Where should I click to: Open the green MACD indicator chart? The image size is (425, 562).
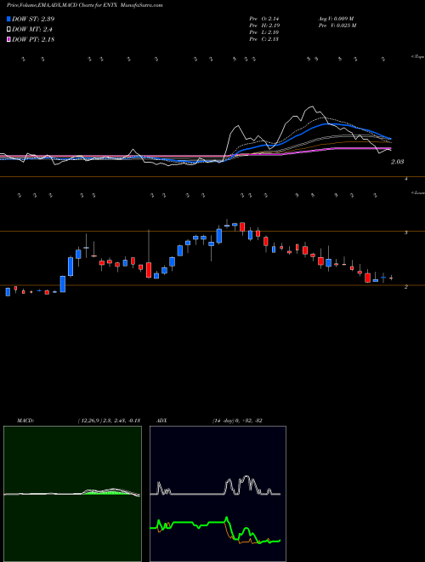[72, 494]
